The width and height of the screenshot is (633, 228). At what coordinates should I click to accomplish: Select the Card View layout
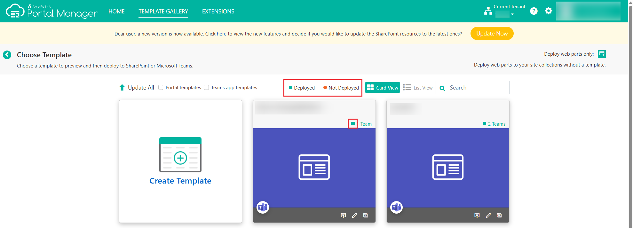(383, 88)
